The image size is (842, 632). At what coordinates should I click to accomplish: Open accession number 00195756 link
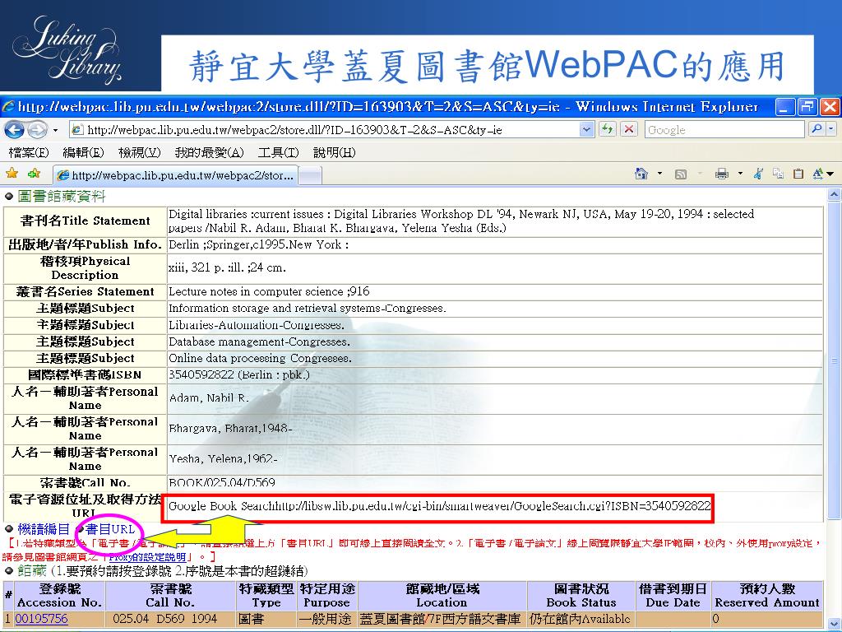[42, 619]
